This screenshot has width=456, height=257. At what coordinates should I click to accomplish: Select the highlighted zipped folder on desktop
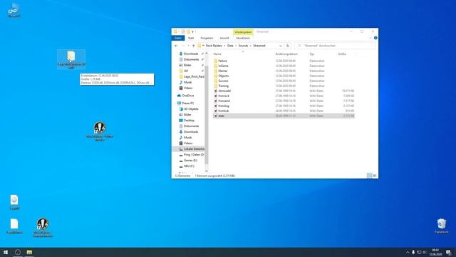point(71,59)
